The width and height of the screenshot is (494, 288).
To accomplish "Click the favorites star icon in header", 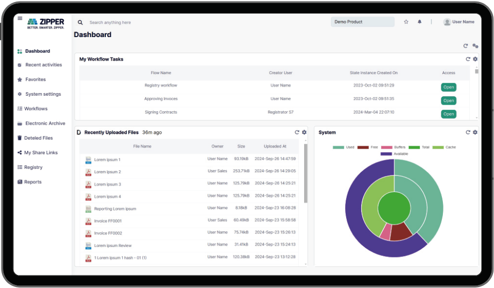I will tap(406, 22).
